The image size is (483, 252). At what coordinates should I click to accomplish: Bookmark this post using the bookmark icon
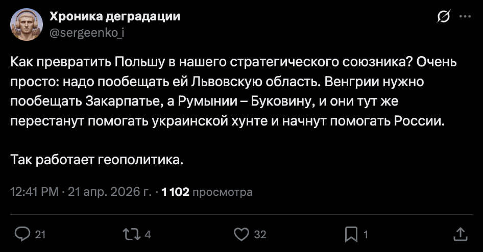[351, 234]
